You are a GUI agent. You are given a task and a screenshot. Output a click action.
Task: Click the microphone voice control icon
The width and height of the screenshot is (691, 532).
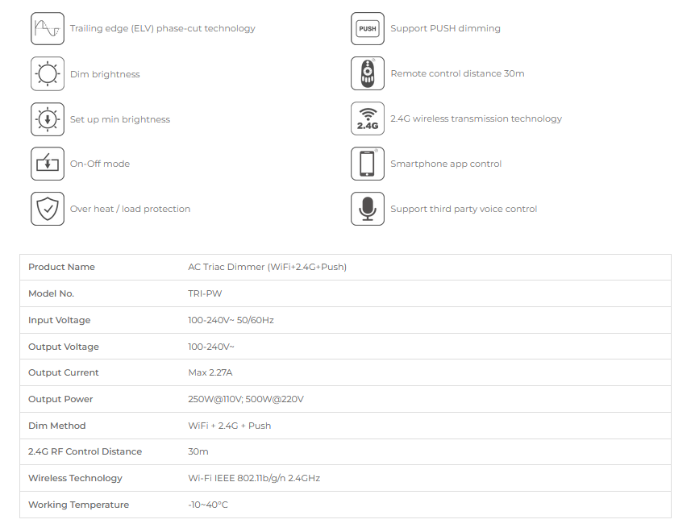tap(368, 209)
